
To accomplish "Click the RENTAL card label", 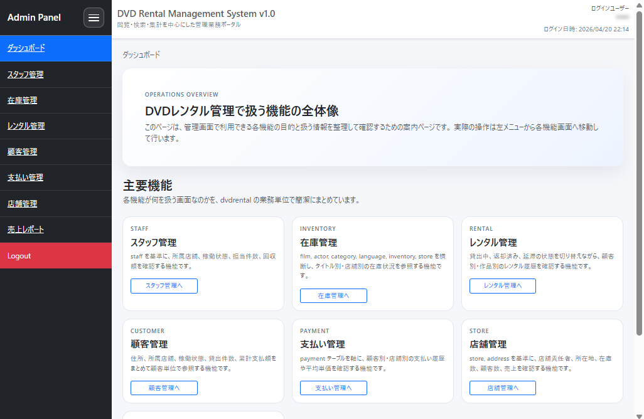I will [x=481, y=229].
